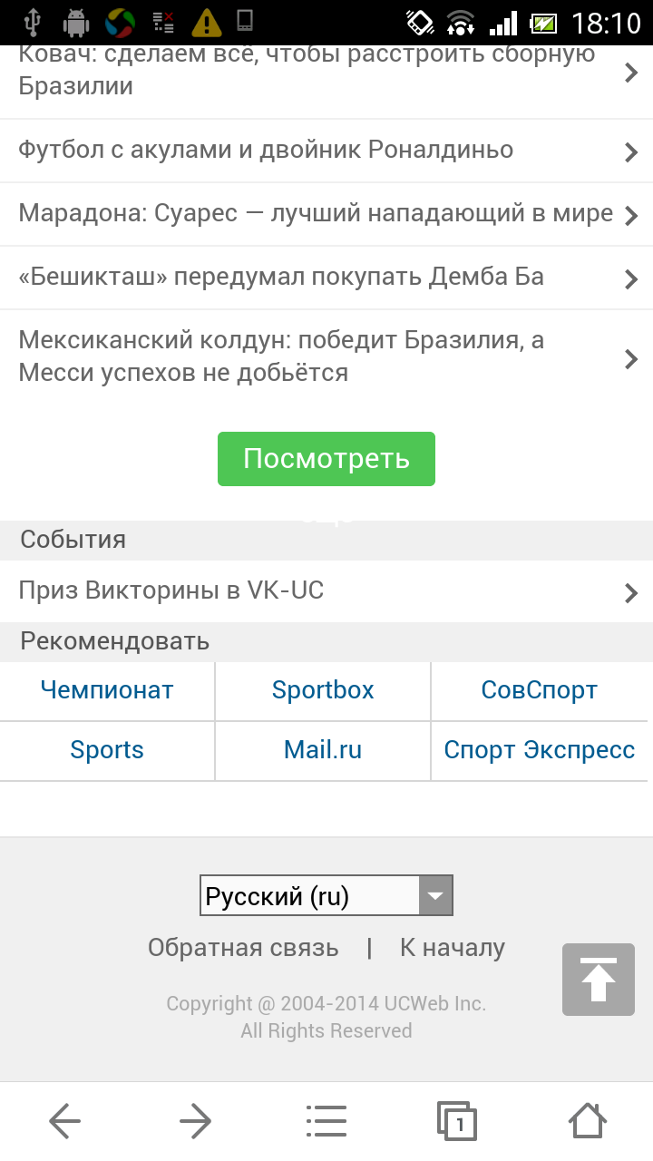
Task: Go to the browser home icon
Action: click(x=588, y=1122)
